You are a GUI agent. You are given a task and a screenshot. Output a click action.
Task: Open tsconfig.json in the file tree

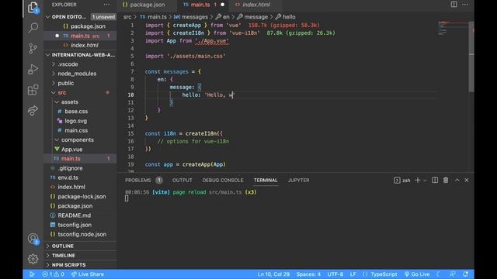75,225
